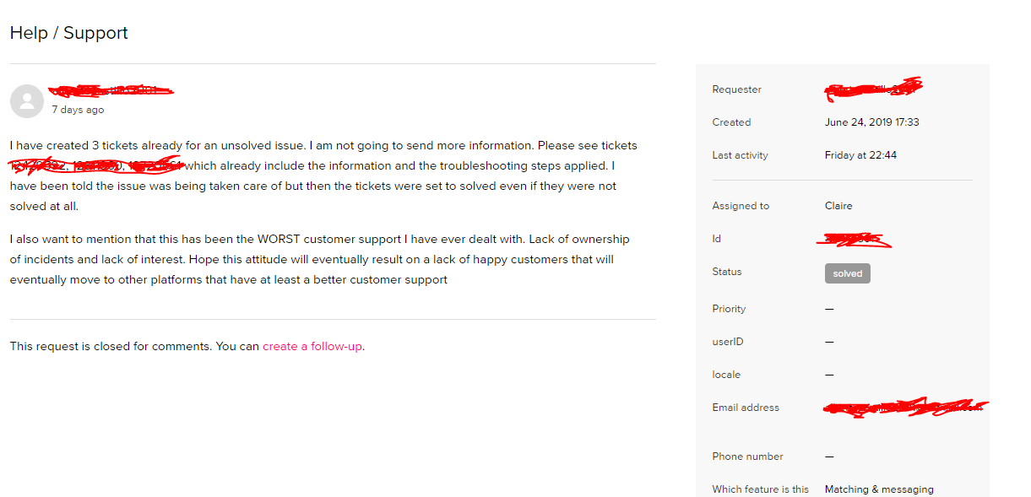The image size is (1031, 497).
Task: Click the Status field label
Action: pyautogui.click(x=726, y=272)
